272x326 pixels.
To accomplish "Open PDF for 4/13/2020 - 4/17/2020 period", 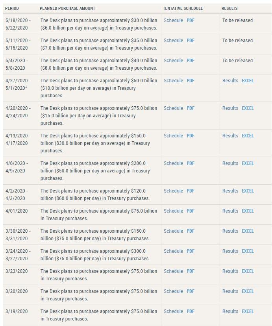I will [191, 136].
